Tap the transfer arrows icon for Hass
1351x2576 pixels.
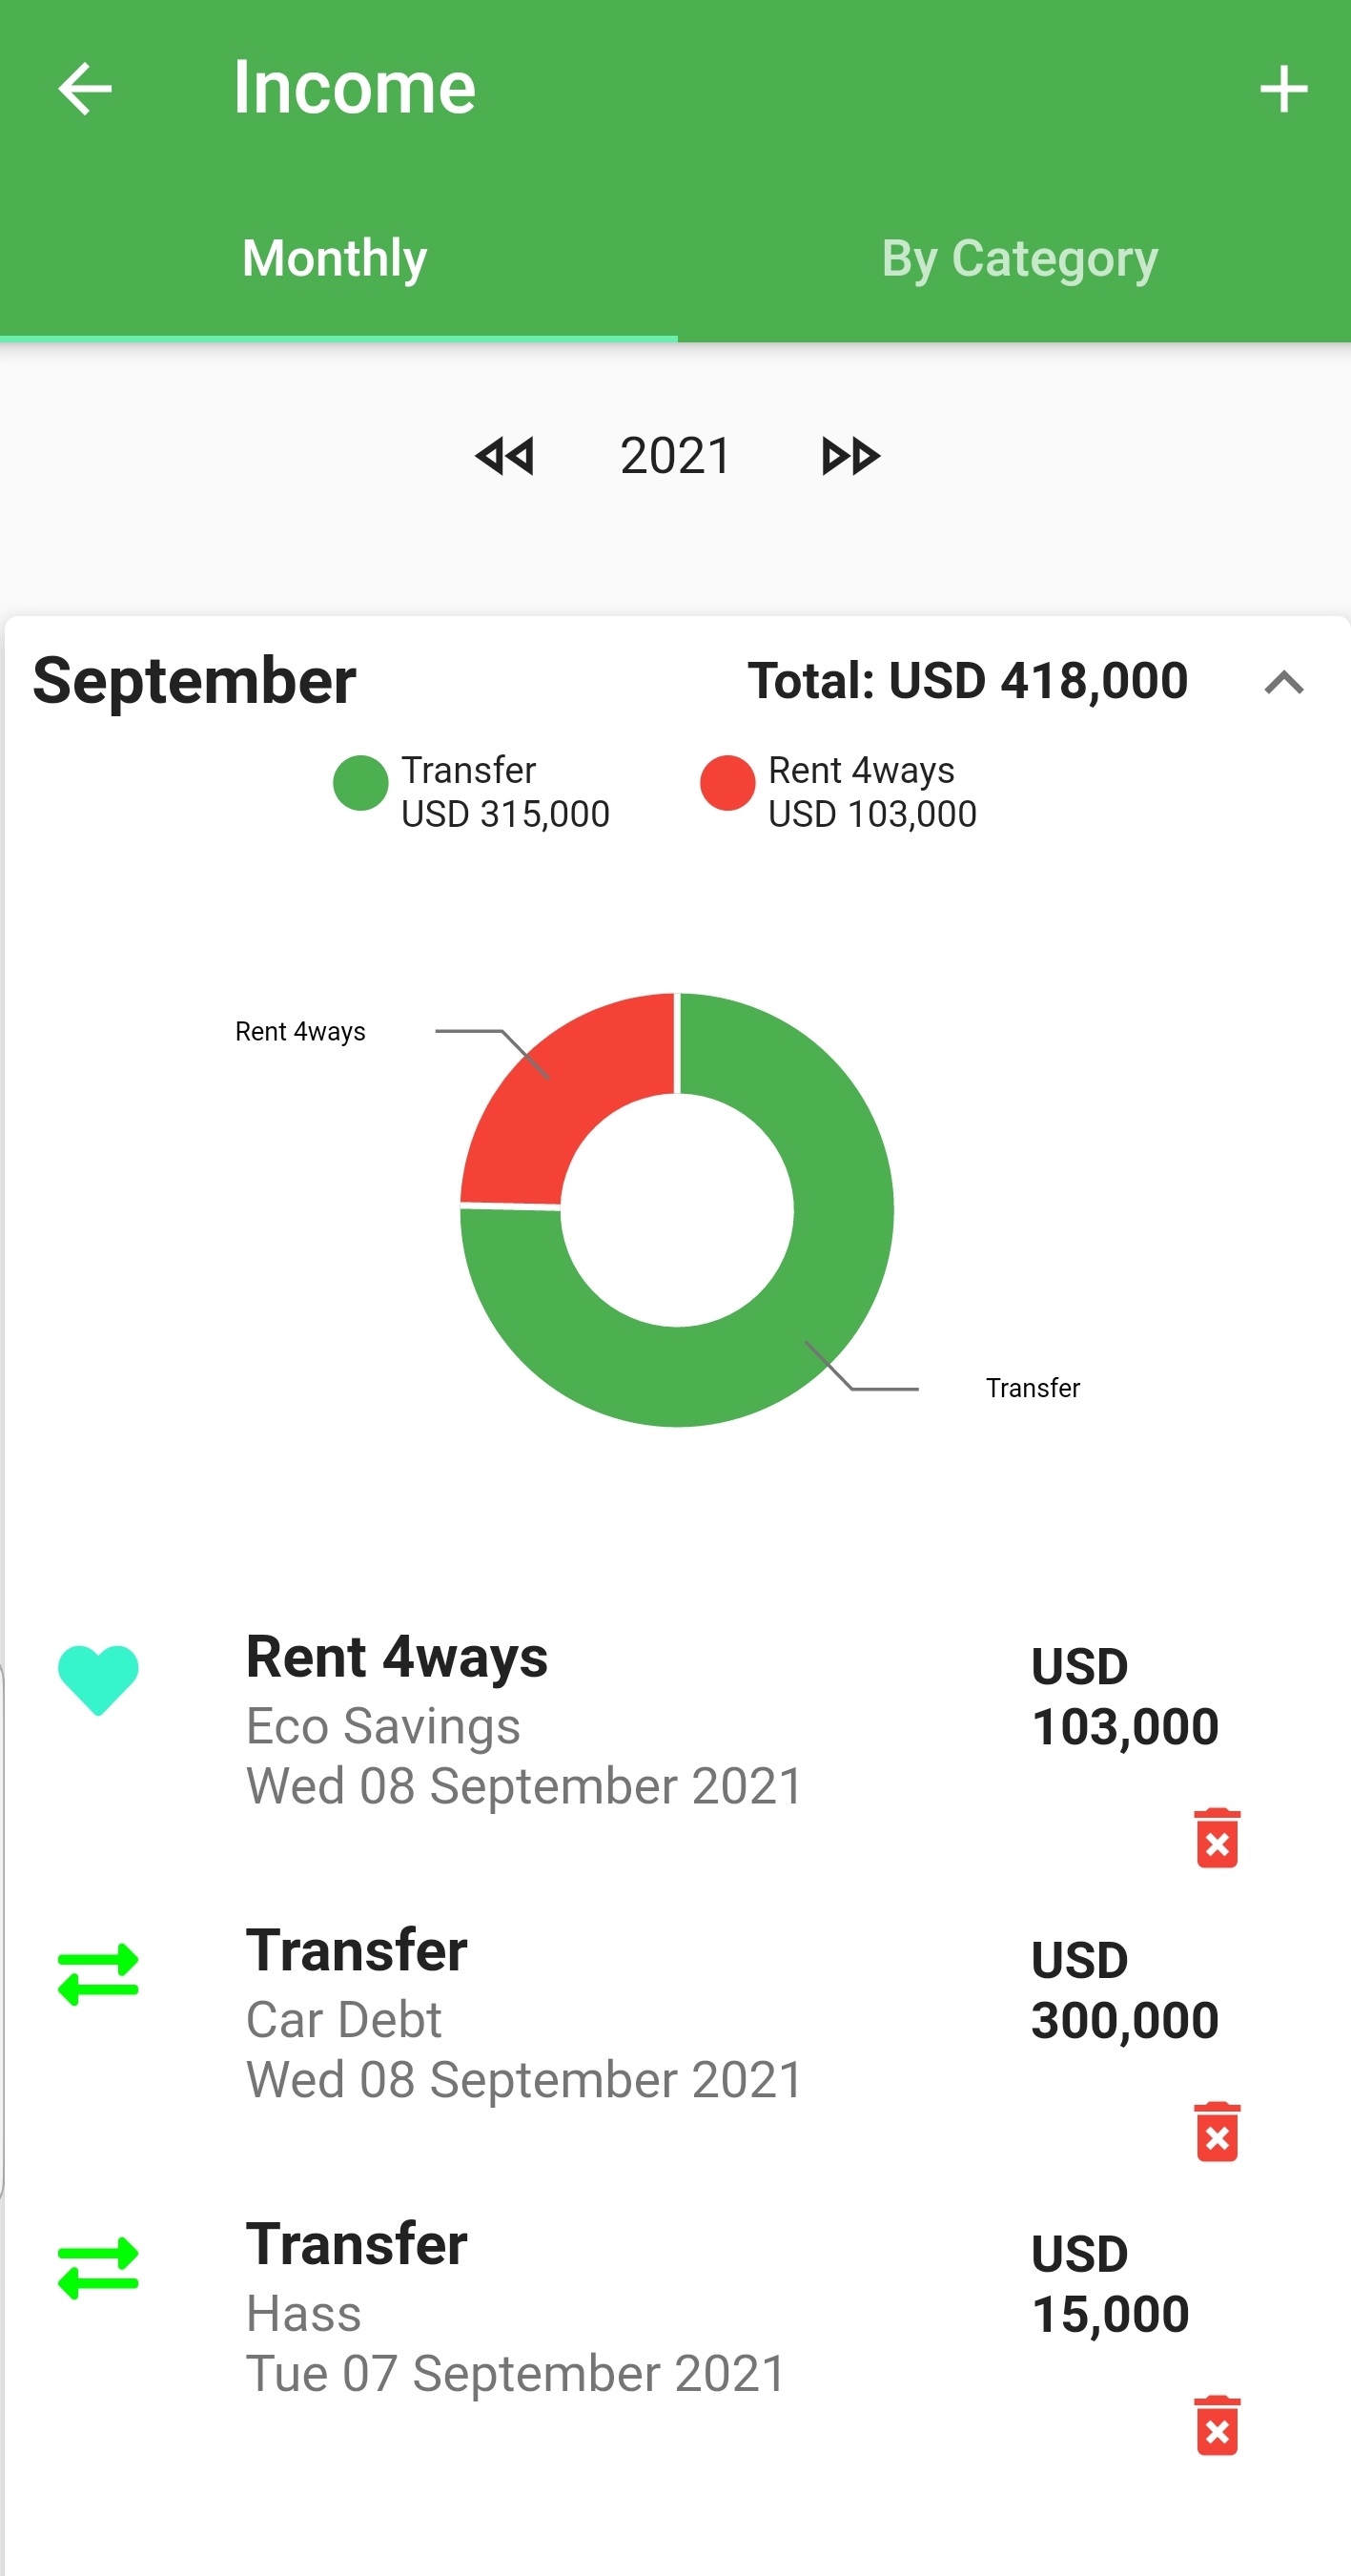click(x=98, y=2268)
